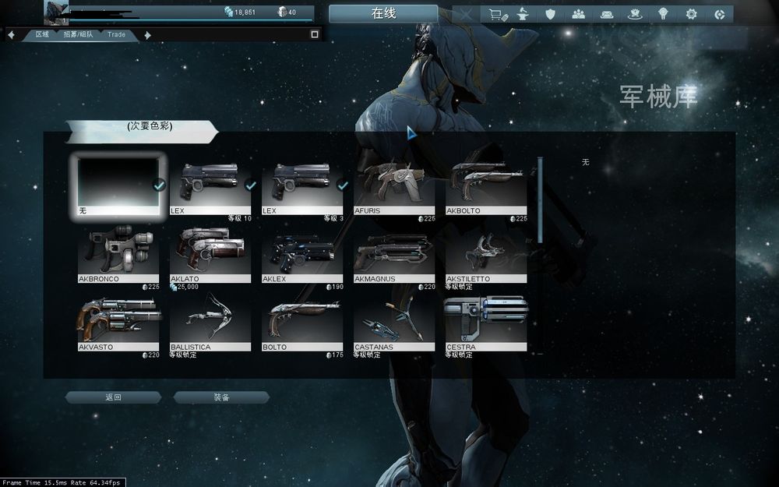Switch to the 区域 chat tab
This screenshot has height=487, width=779.
42,34
